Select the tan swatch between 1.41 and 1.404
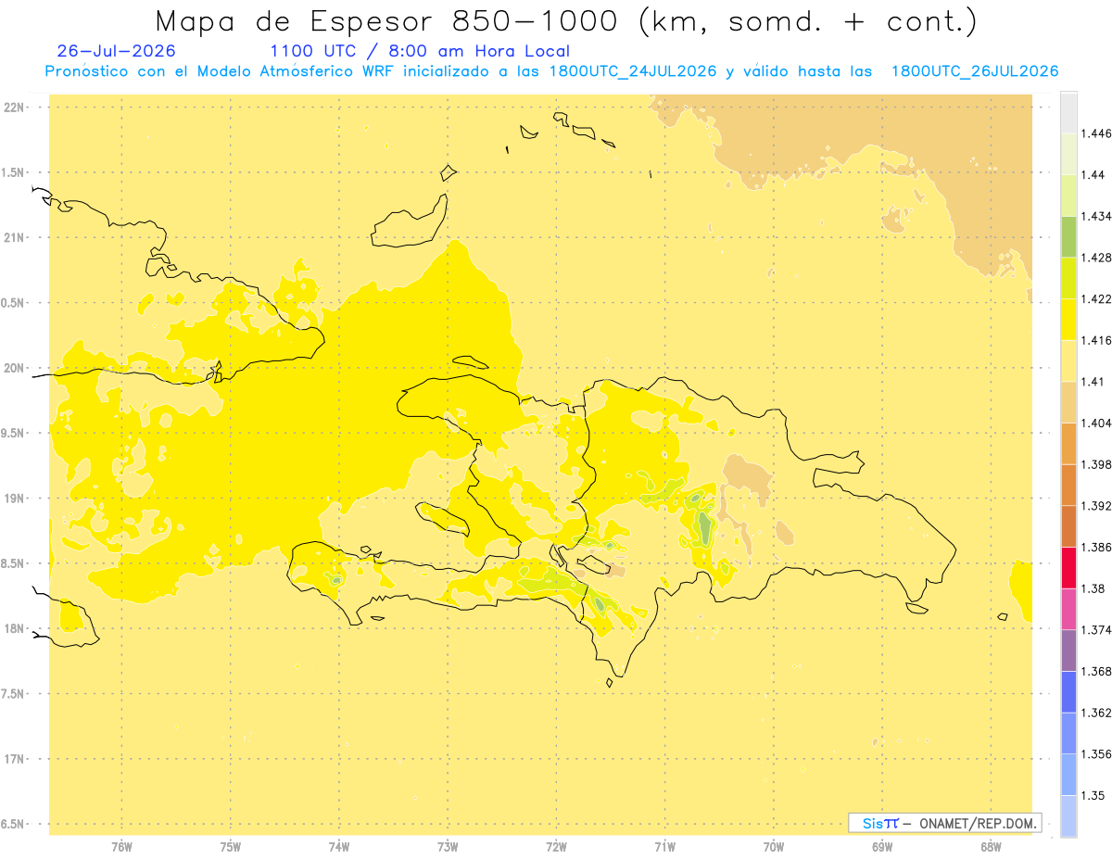The height and width of the screenshot is (859, 1112). point(1068,402)
